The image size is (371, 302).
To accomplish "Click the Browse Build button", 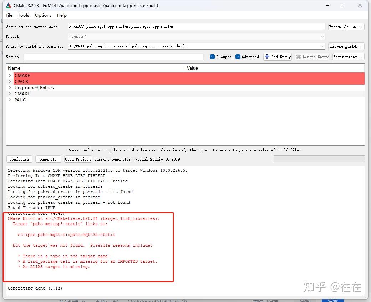I will pyautogui.click(x=346, y=46).
